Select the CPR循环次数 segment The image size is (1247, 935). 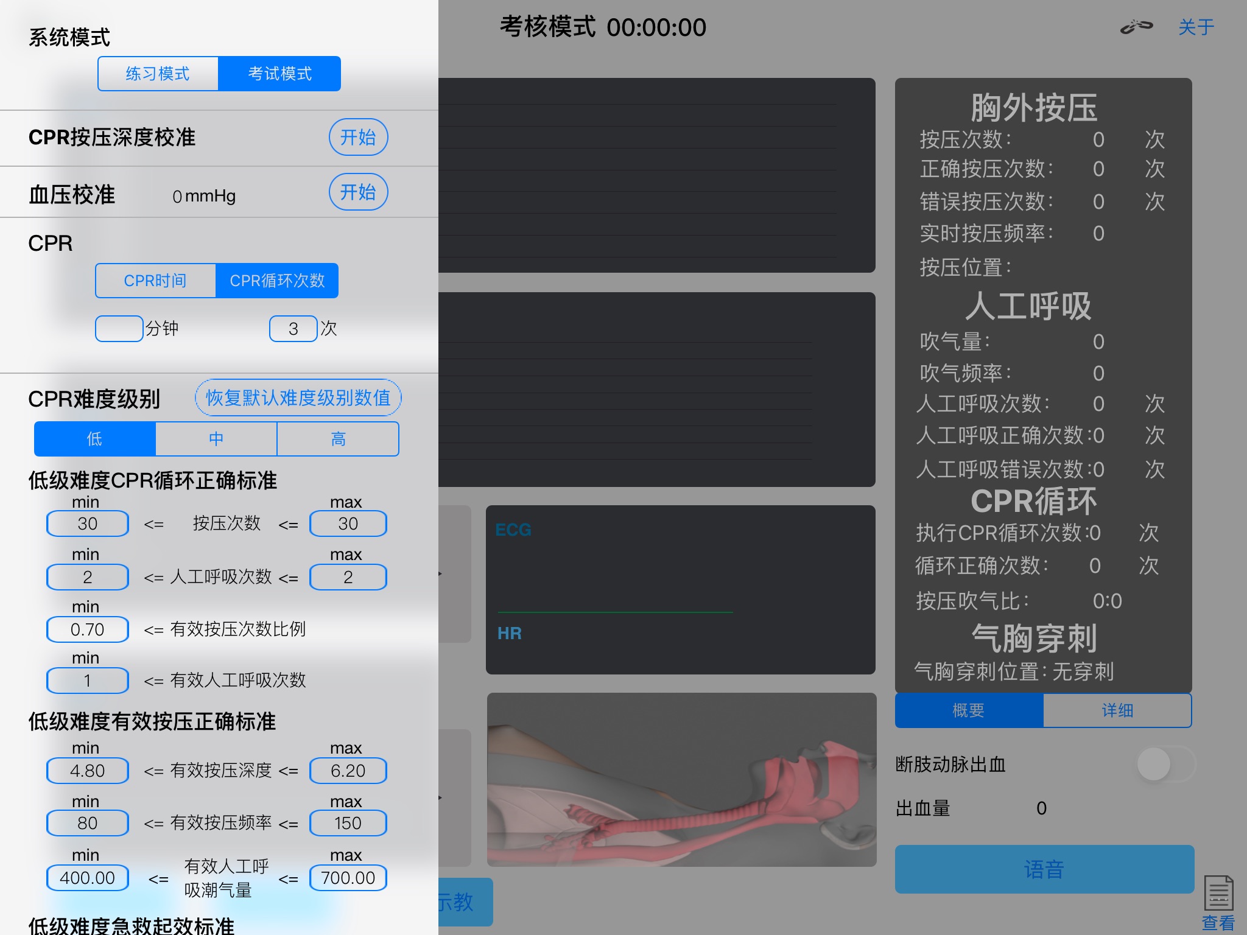(x=277, y=281)
